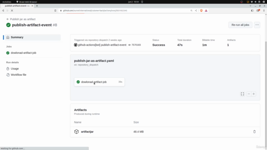This screenshot has height=150, width=267.
Task: Delete the artifactjar artifact with trash icon
Action: point(254,132)
